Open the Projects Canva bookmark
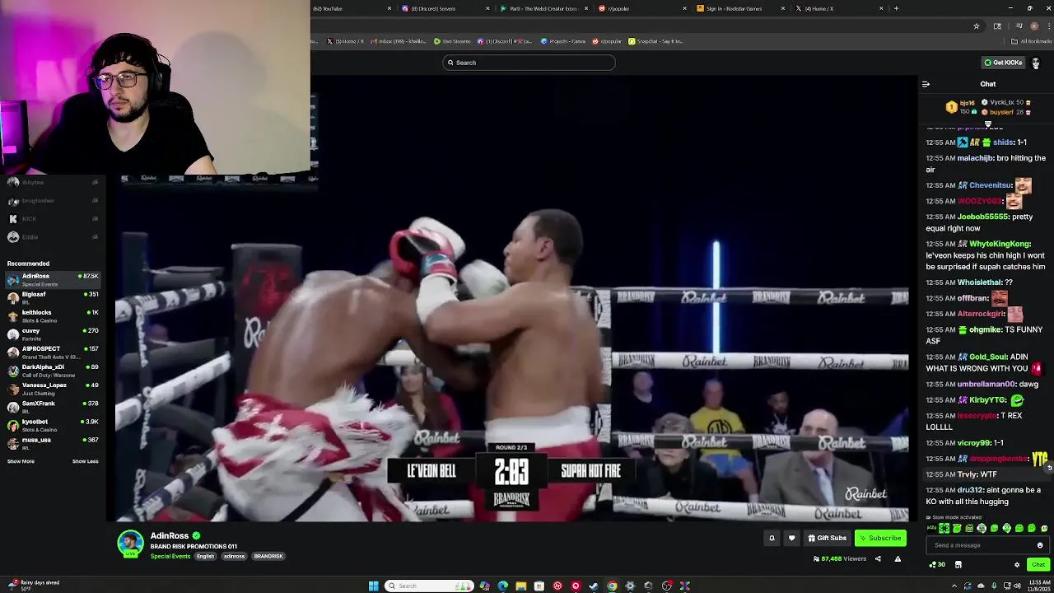Screen dimensions: 1054x593 [x=563, y=41]
